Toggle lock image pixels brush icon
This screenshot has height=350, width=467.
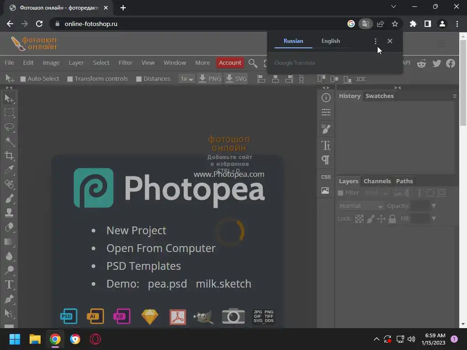pyautogui.click(x=370, y=219)
